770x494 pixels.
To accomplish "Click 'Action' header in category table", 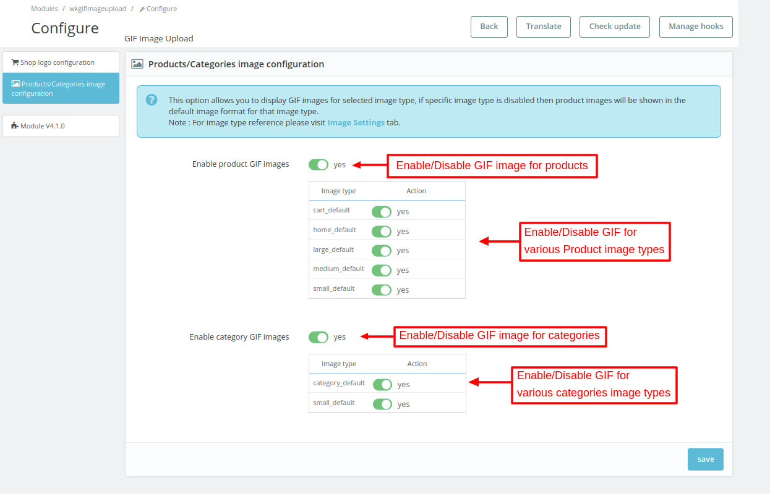I will coord(417,364).
